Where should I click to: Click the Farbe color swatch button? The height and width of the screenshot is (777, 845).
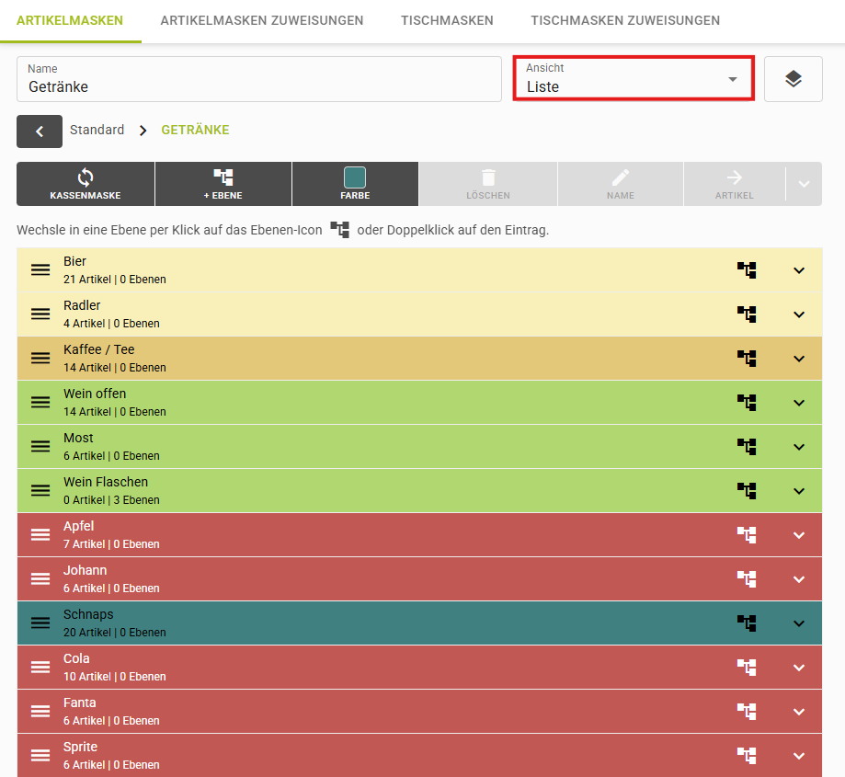click(x=355, y=184)
